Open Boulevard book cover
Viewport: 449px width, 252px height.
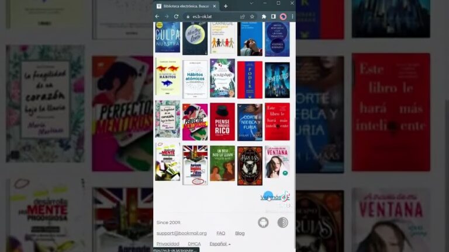[223, 78]
